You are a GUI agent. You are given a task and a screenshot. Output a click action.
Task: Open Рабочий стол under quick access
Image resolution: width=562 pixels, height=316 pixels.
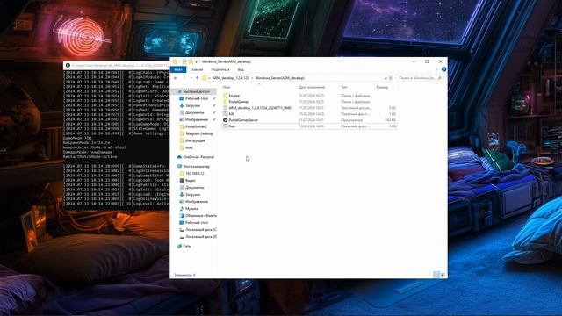pyautogui.click(x=197, y=98)
